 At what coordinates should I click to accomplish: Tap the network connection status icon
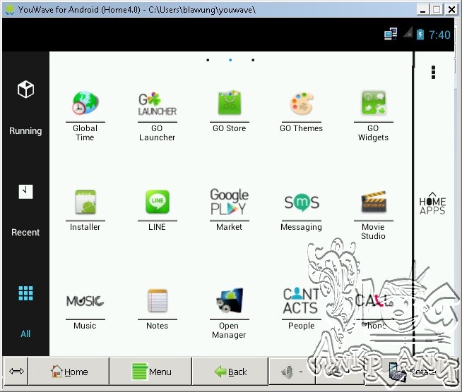tap(391, 34)
